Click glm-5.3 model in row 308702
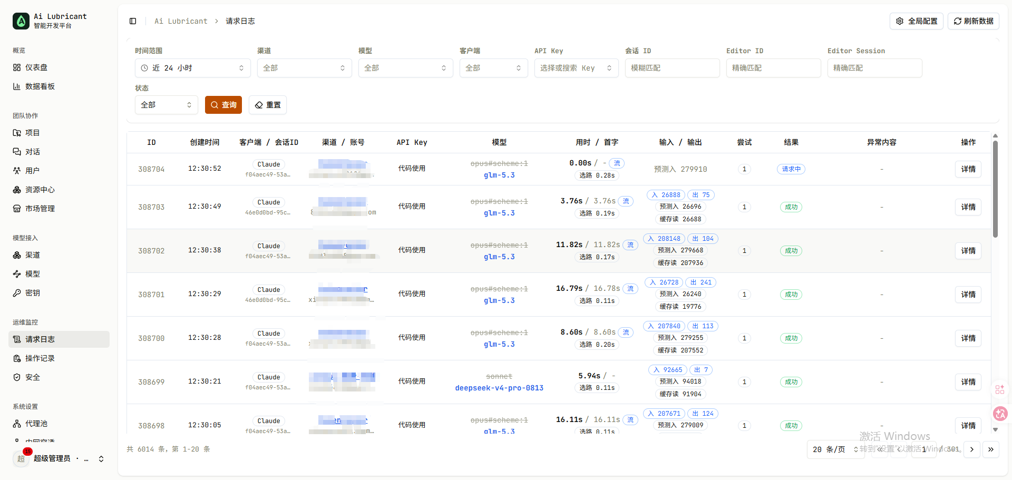The image size is (1012, 480). [x=499, y=257]
